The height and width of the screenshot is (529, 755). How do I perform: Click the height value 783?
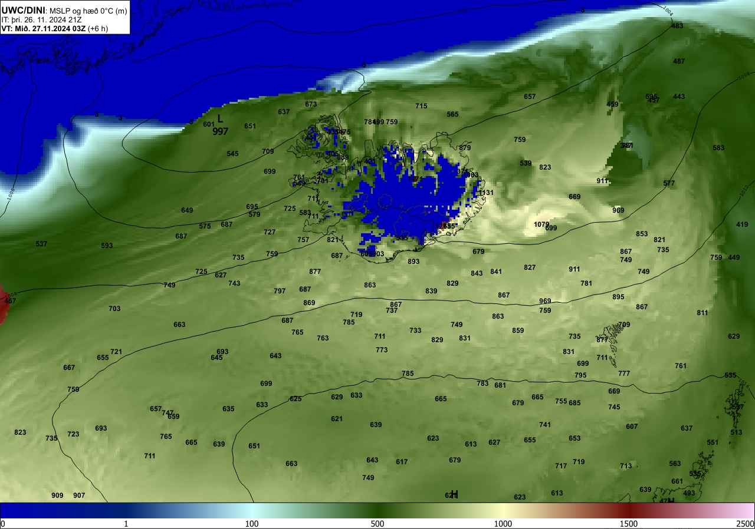pos(482,383)
